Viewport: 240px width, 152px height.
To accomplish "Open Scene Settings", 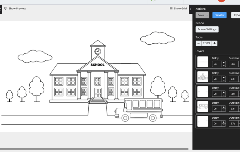I will tap(207, 29).
